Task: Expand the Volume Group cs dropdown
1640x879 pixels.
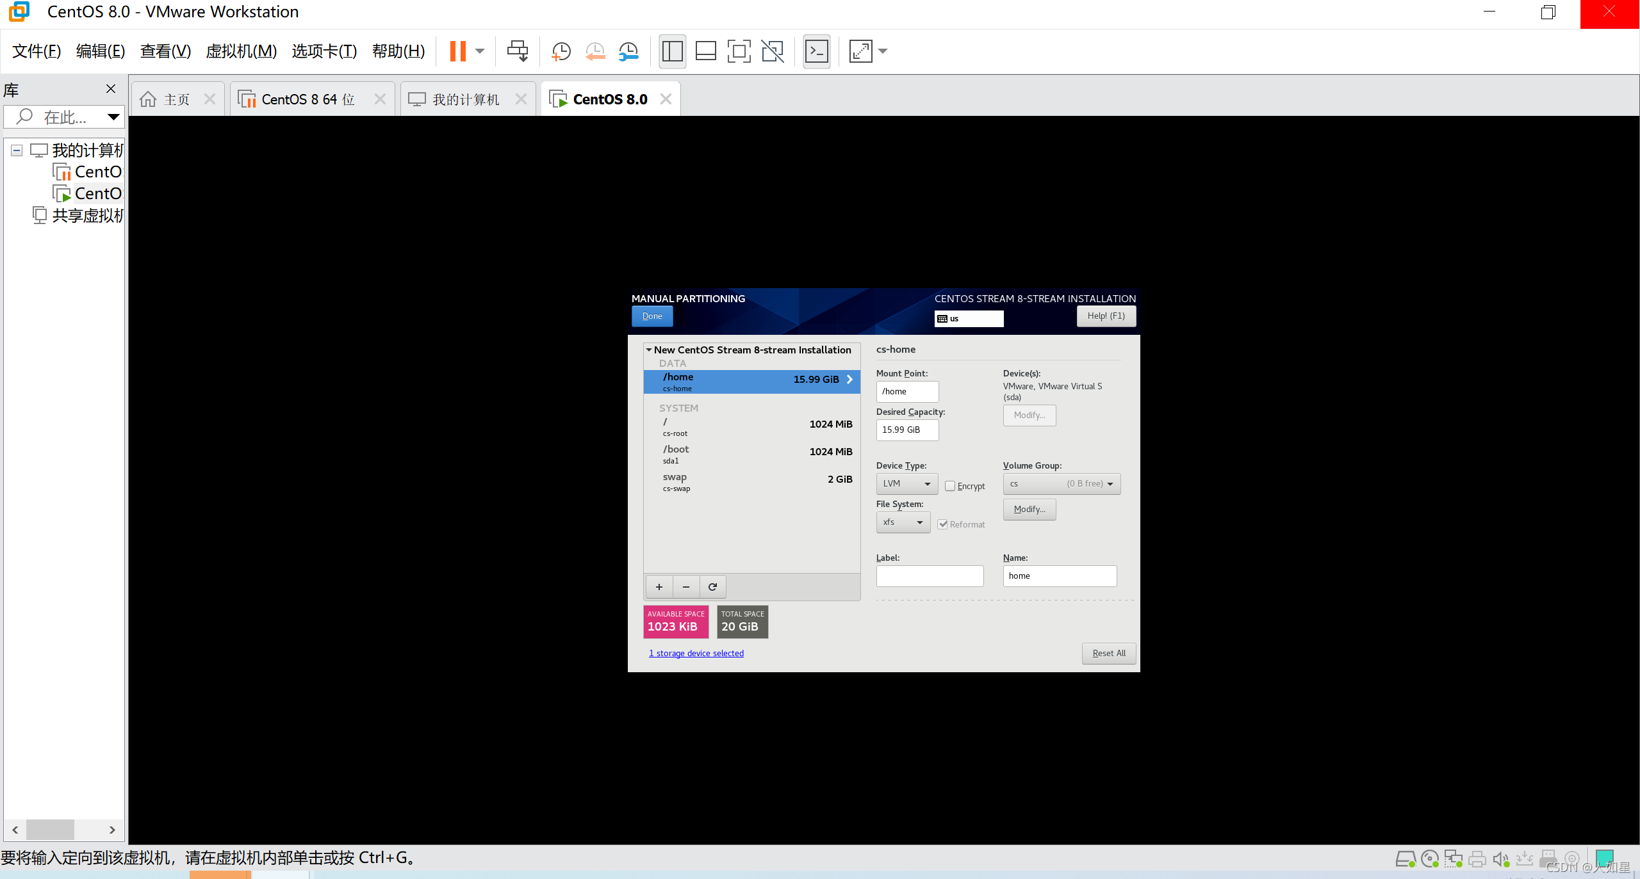Action: (x=1061, y=483)
